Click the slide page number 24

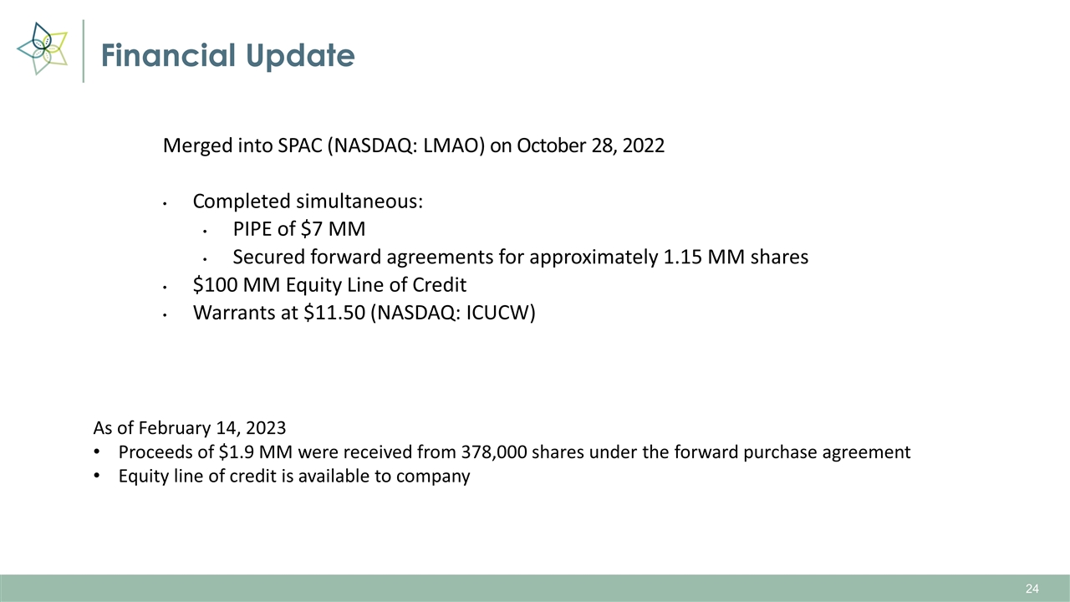pos(1032,589)
